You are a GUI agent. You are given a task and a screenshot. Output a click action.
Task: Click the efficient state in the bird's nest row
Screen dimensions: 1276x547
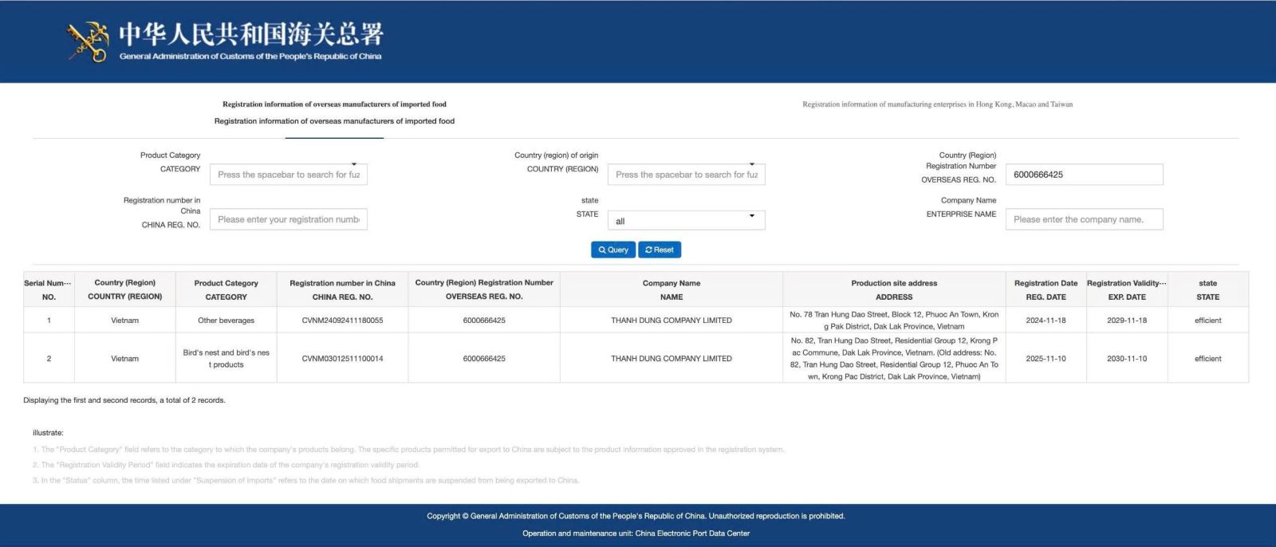1208,359
